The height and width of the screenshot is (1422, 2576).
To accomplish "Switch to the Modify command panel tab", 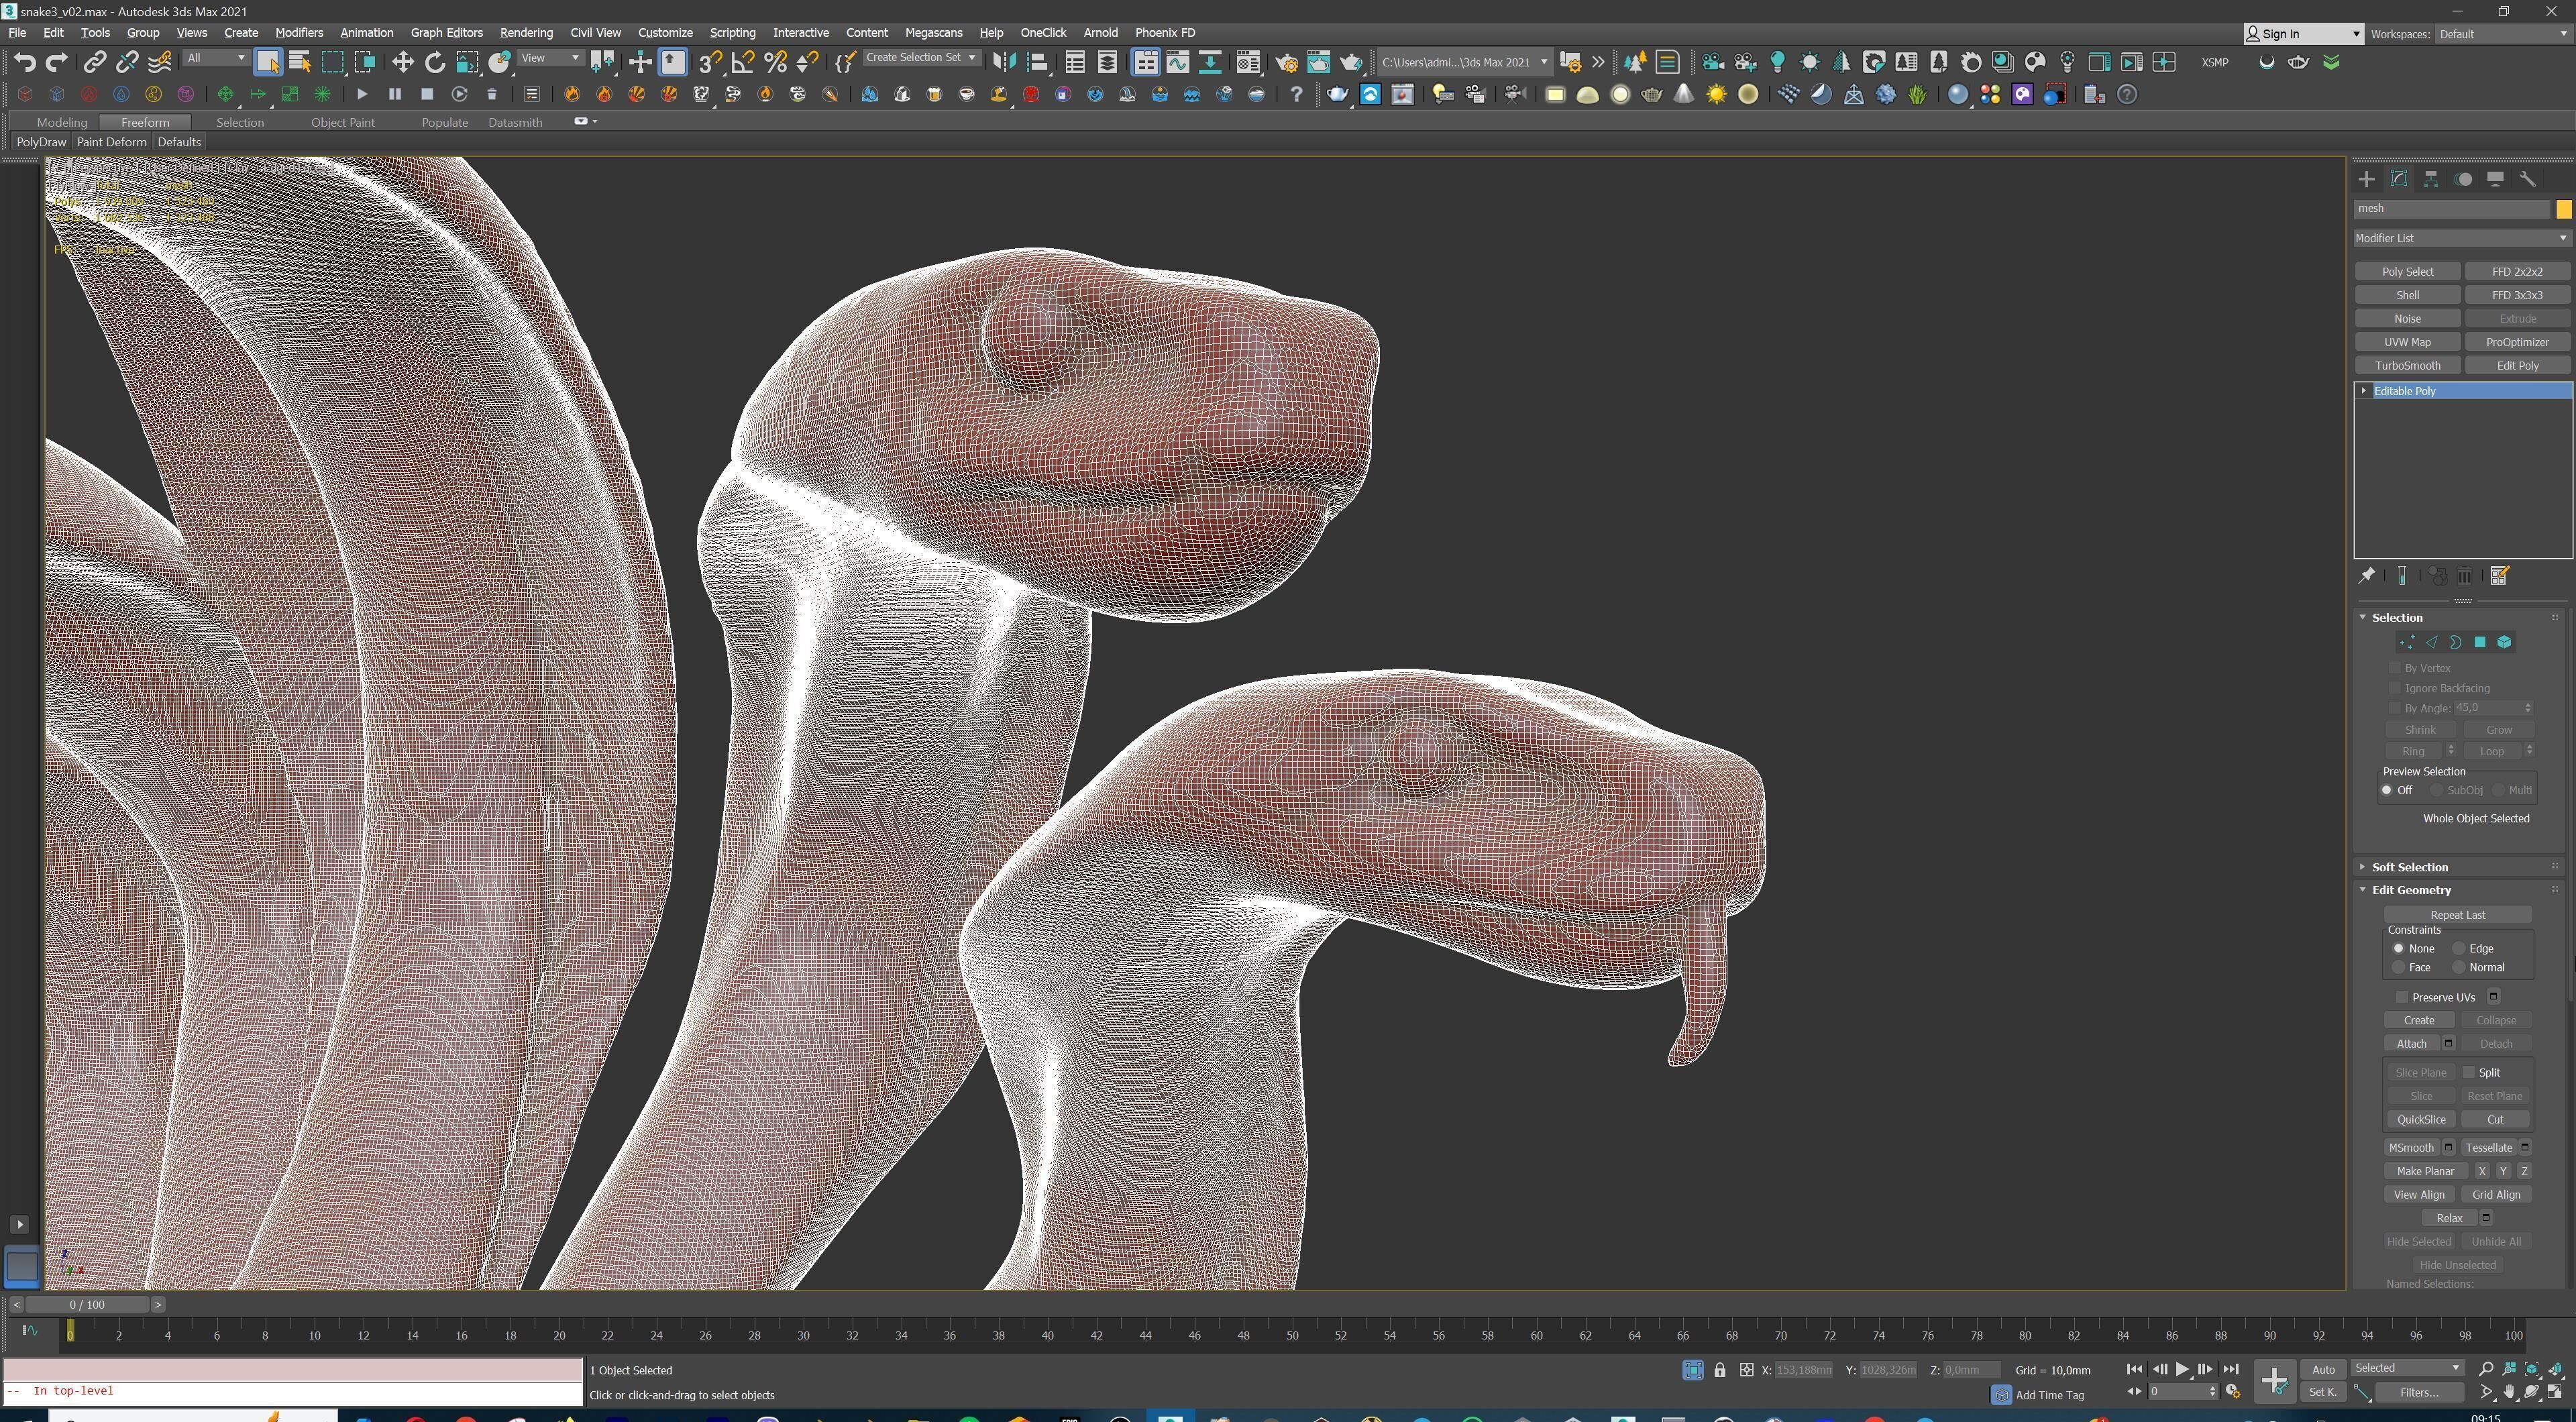I will (2398, 179).
